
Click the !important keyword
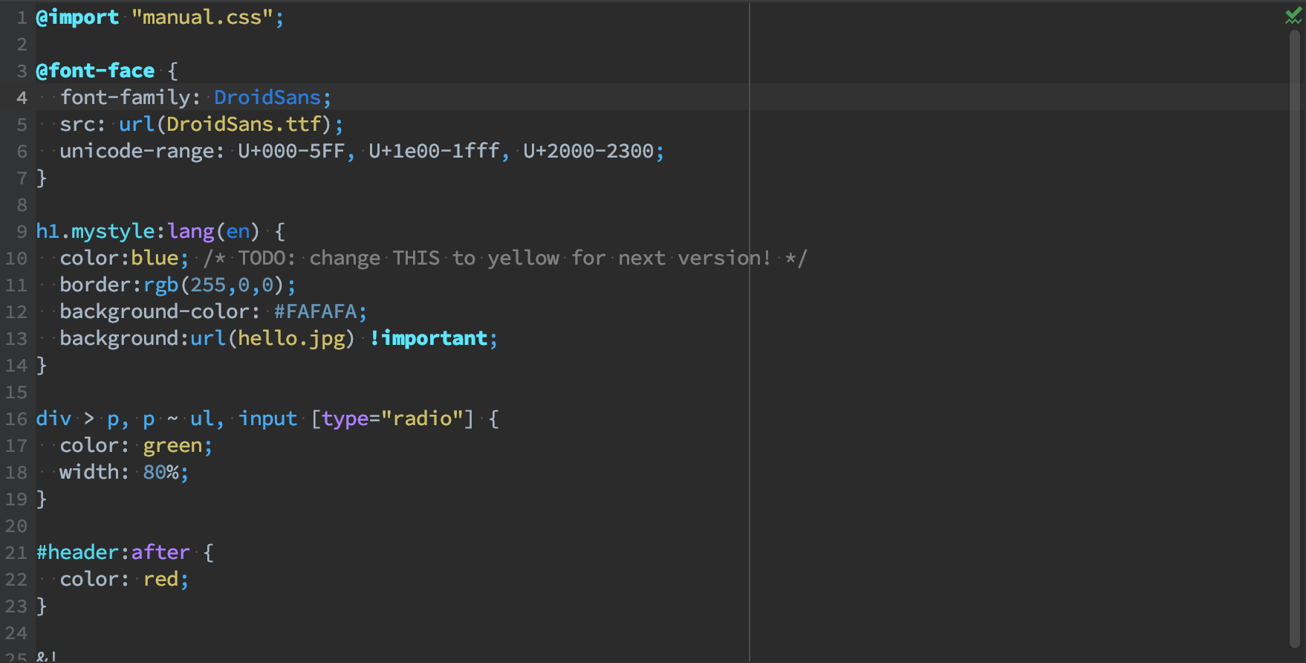pos(428,338)
